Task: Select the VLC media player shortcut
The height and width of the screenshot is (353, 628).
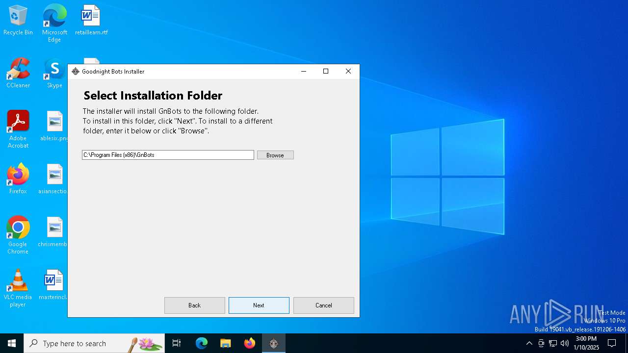Action: pyautogui.click(x=18, y=288)
